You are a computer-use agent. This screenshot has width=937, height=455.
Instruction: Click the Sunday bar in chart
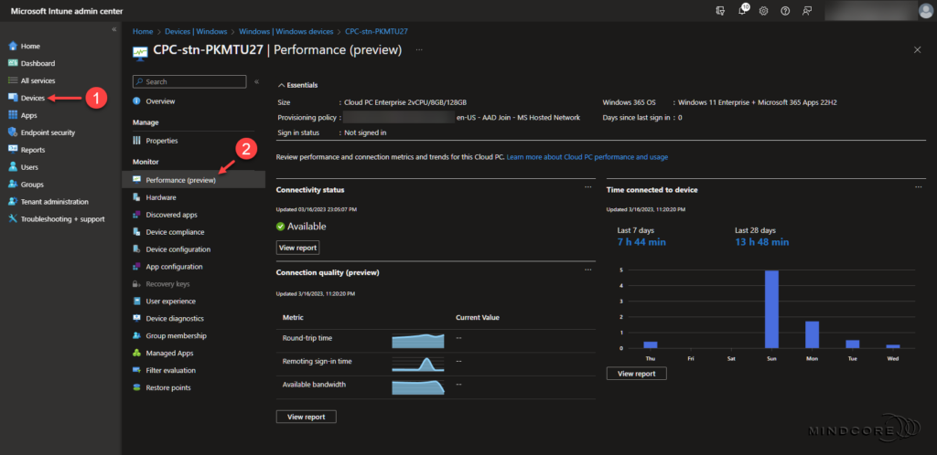pos(771,309)
